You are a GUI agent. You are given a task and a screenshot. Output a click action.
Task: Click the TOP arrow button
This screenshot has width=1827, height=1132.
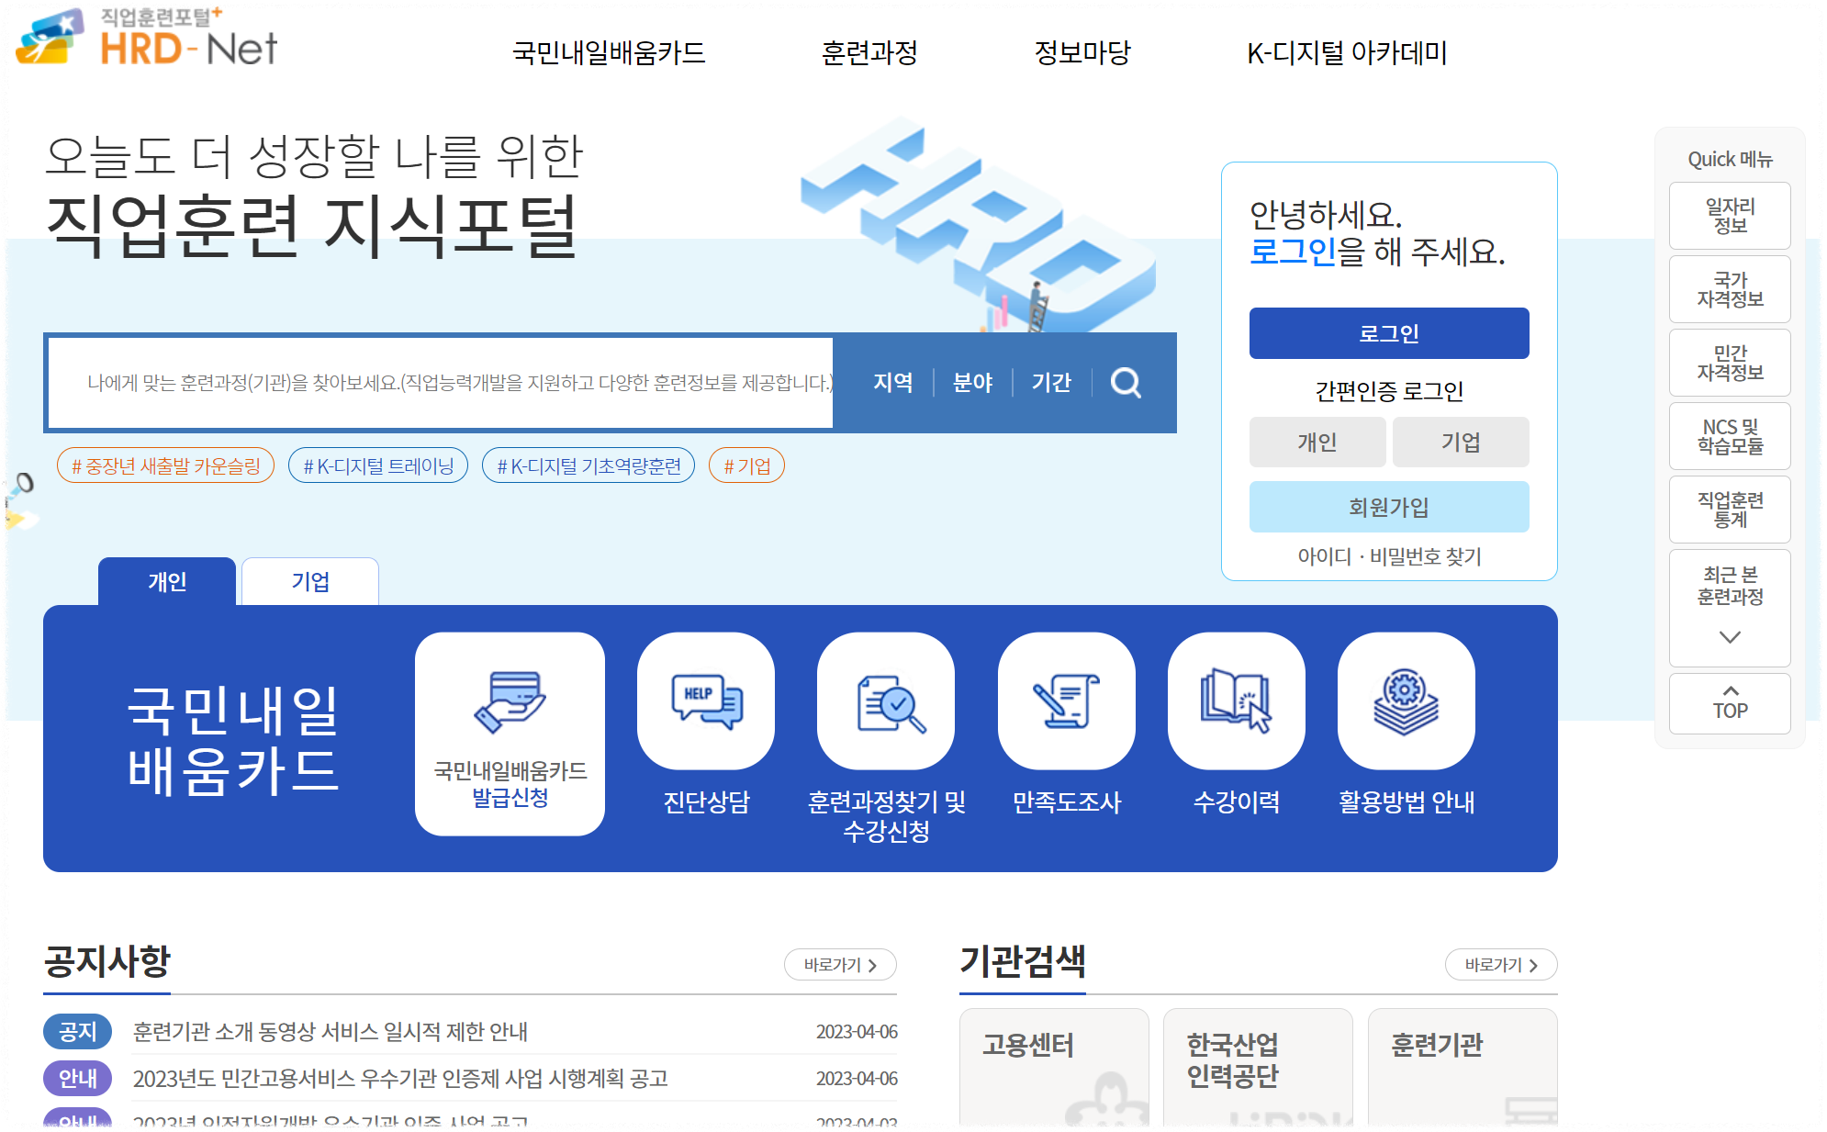click(1730, 703)
